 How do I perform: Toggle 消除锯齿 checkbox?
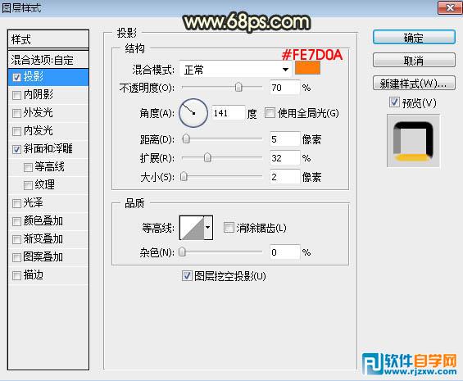pyautogui.click(x=229, y=228)
